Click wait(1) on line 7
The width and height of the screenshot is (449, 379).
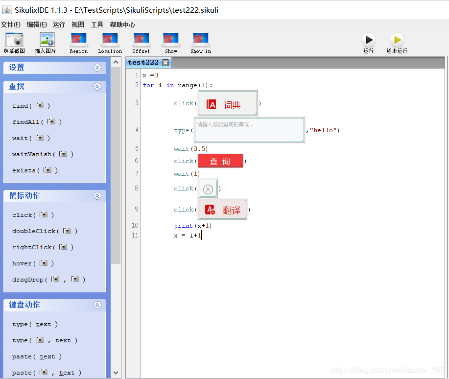[187, 174]
